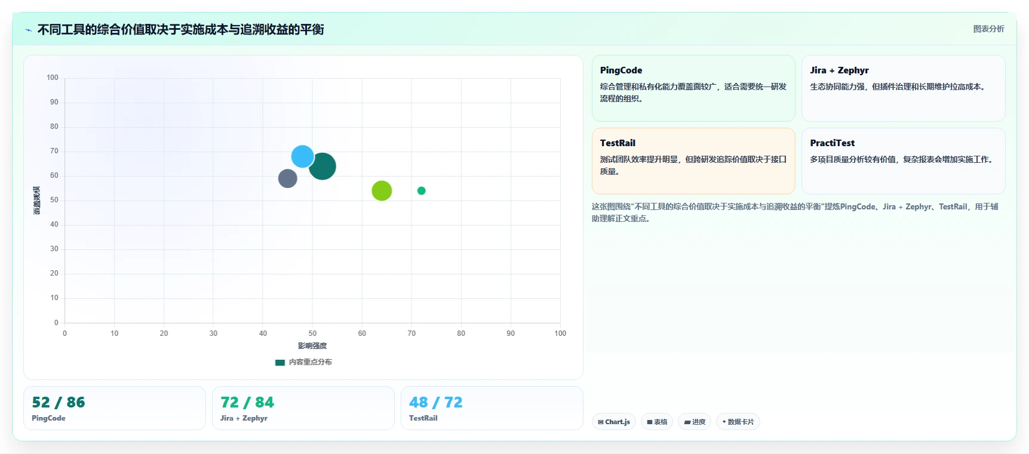Open the PractiTest description card

pyautogui.click(x=903, y=161)
